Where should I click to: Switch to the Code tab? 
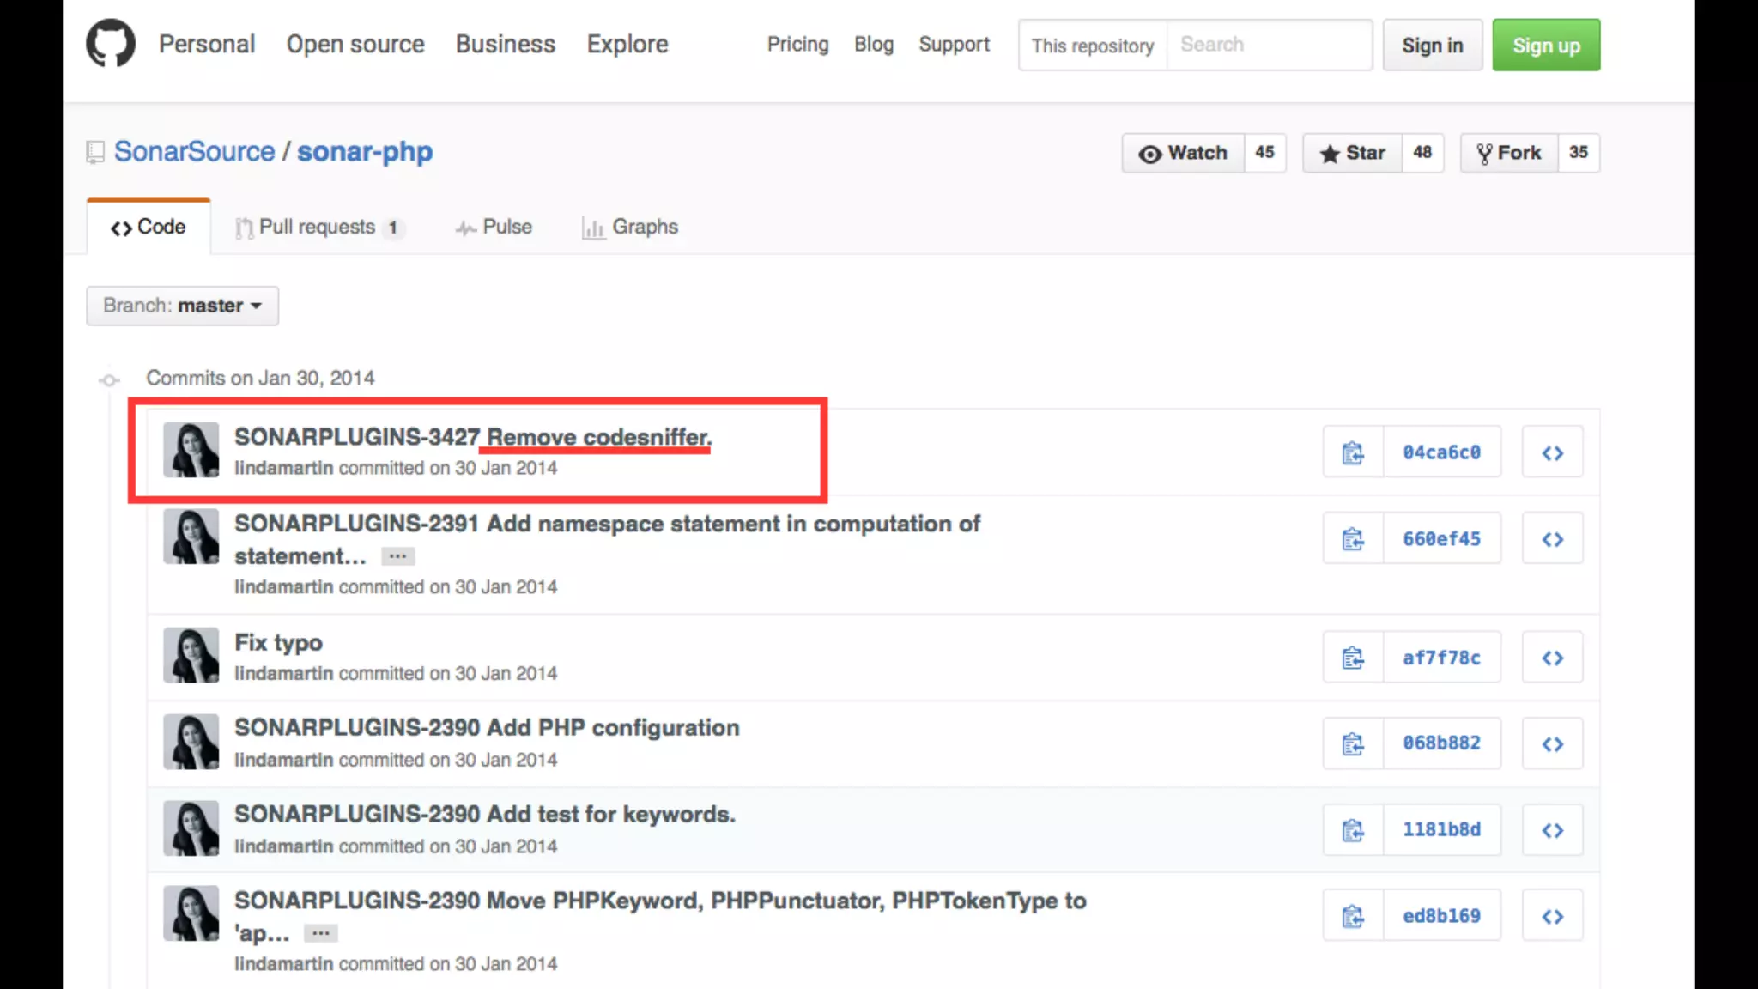tap(149, 227)
